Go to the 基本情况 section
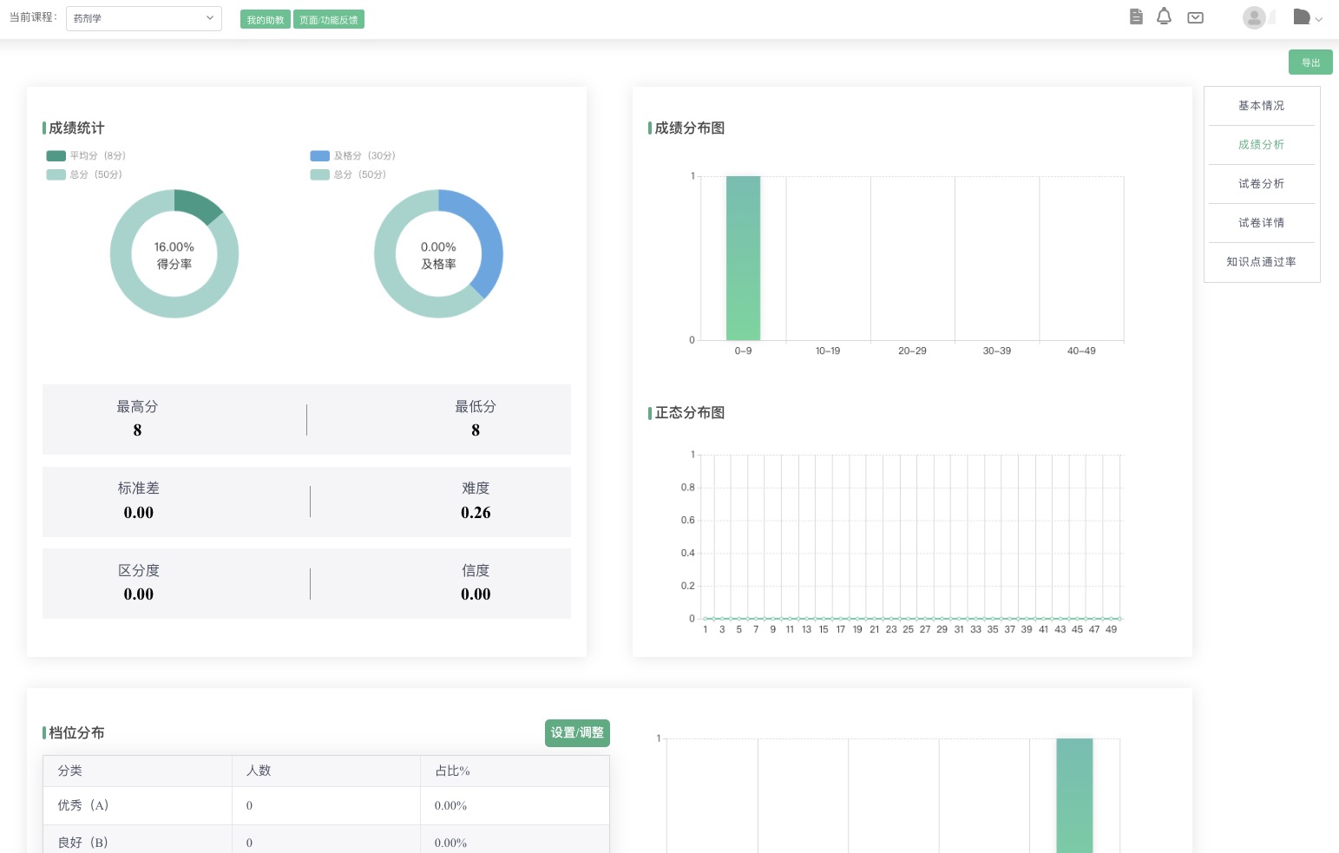 coord(1261,106)
